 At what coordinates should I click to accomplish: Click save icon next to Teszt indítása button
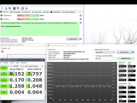coord(133,52)
